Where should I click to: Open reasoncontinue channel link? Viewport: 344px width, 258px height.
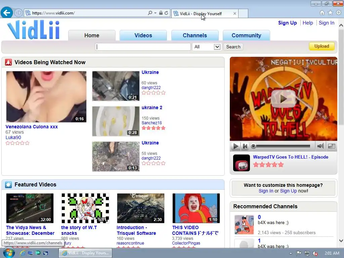130,243
